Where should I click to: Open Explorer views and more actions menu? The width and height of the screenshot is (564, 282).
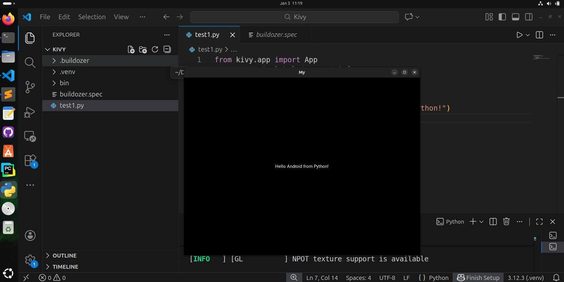pos(167,35)
